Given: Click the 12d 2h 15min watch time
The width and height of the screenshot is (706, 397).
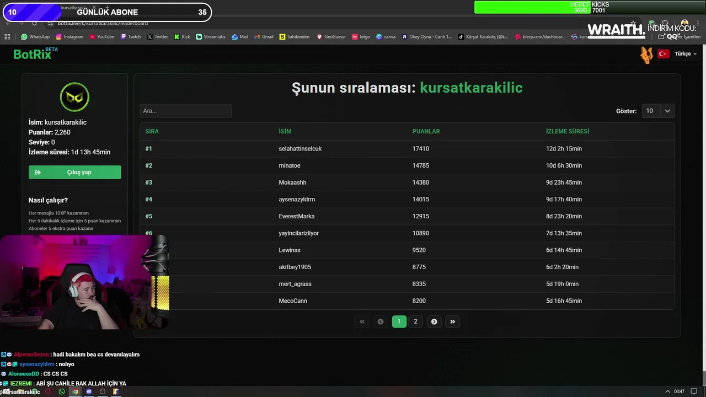Looking at the screenshot, I should [x=564, y=148].
